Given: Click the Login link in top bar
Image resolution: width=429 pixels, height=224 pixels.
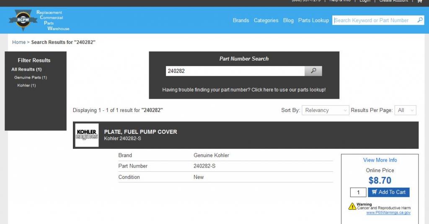Looking at the screenshot, I should tap(365, 1).
